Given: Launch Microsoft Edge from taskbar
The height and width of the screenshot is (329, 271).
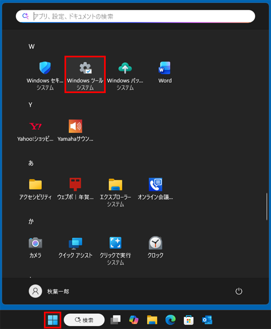Looking at the screenshot, I should tap(170, 320).
